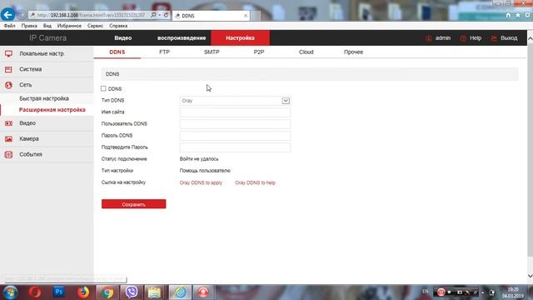The height and width of the screenshot is (300, 533).
Task: Click the Help icon in header
Action: coord(463,38)
